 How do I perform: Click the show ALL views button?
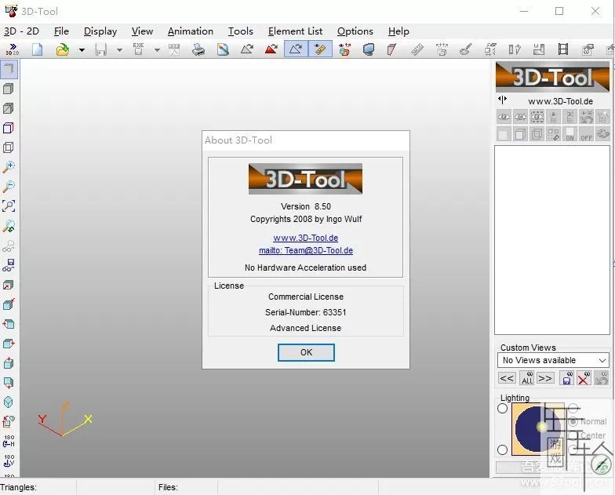(x=527, y=378)
